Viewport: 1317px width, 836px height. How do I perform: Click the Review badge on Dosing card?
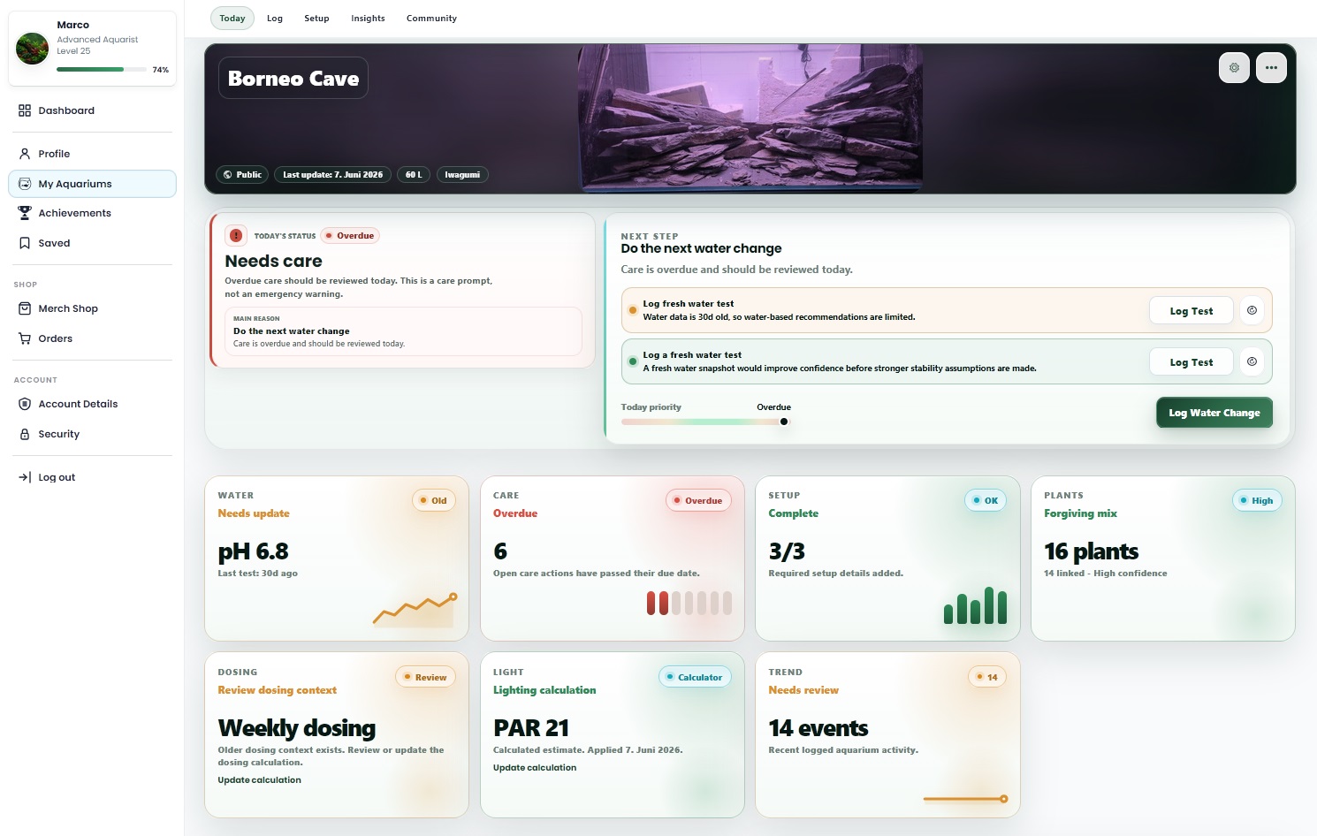(425, 677)
